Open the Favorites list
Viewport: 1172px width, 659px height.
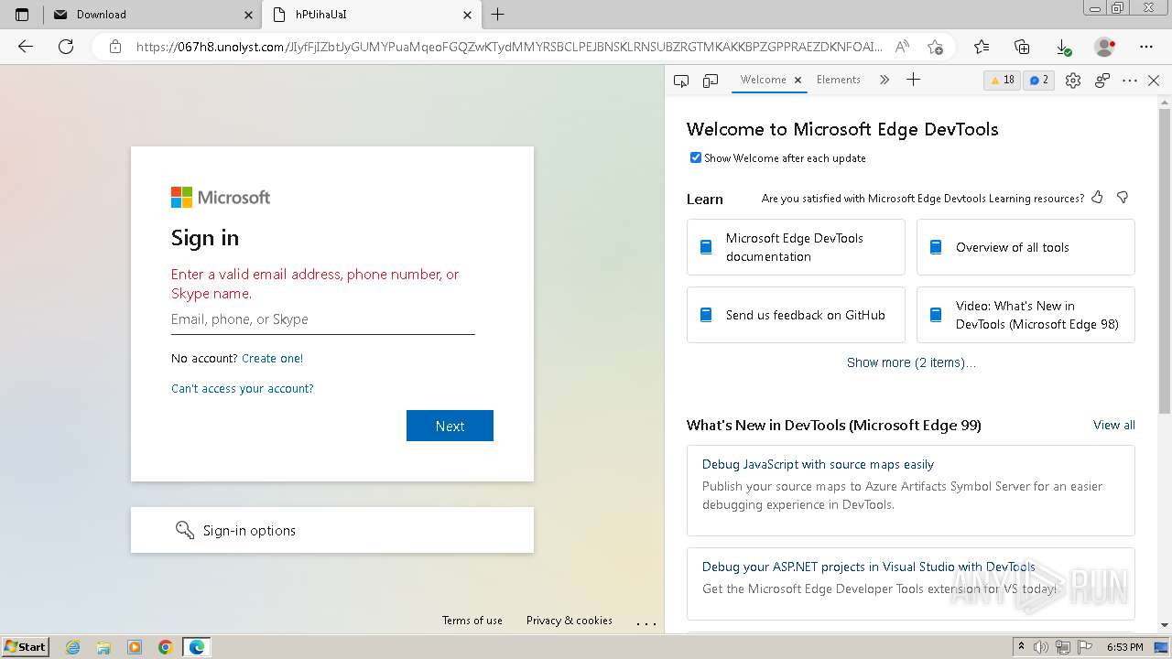coord(982,47)
